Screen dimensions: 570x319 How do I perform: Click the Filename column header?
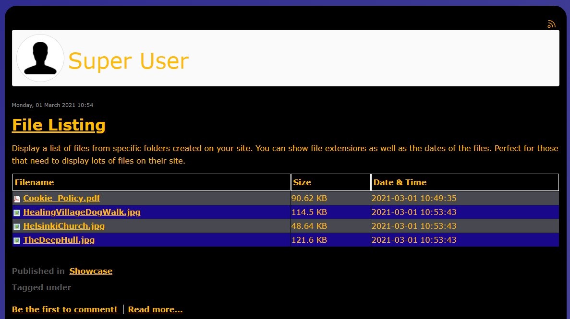tap(152, 182)
